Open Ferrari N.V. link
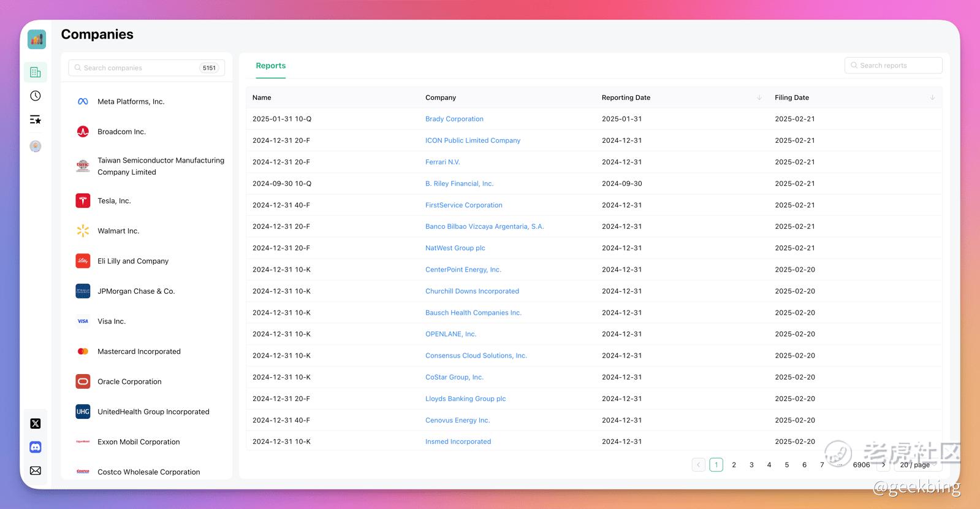The width and height of the screenshot is (980, 509). (443, 162)
